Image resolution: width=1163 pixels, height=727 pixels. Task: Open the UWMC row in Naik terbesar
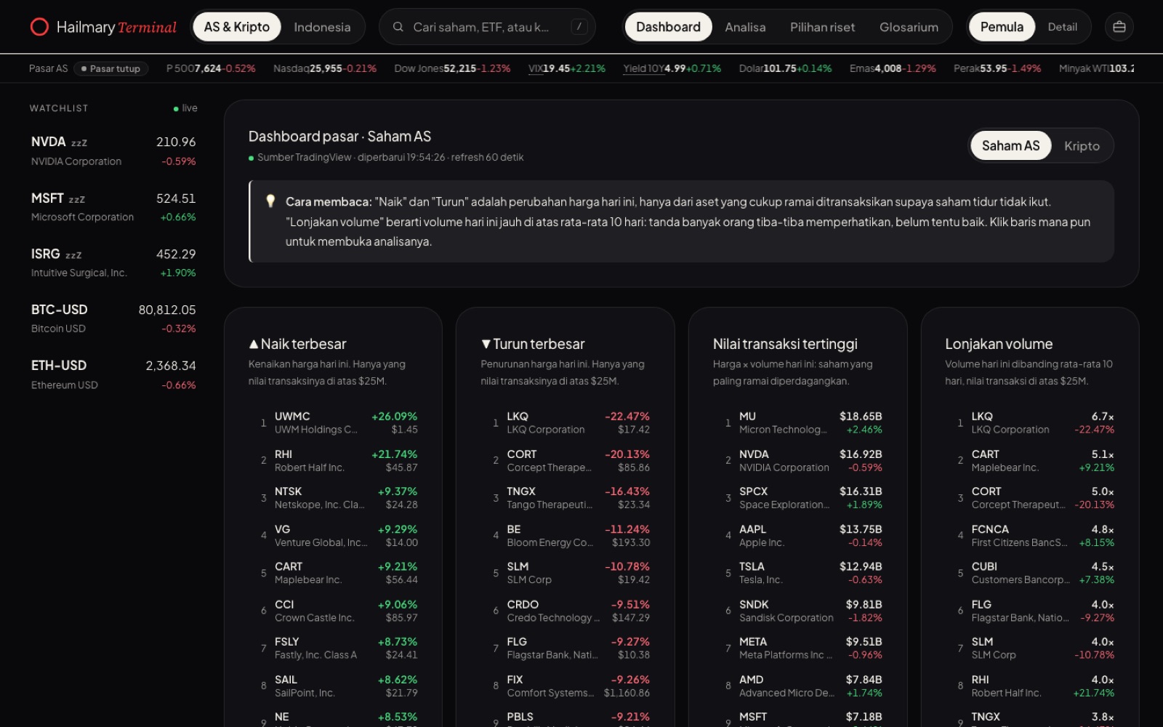(x=334, y=422)
